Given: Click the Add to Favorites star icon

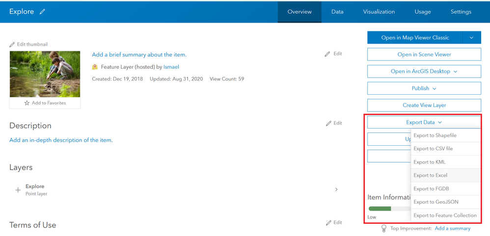Looking at the screenshot, I should pyautogui.click(x=27, y=103).
